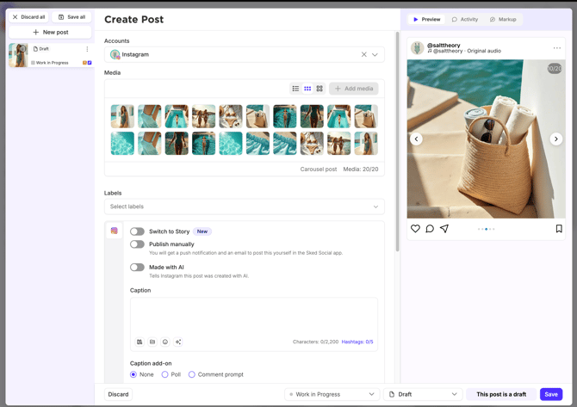Viewport: 577px width, 407px height.
Task: Toggle the Switch to Story option
Action: pyautogui.click(x=137, y=231)
